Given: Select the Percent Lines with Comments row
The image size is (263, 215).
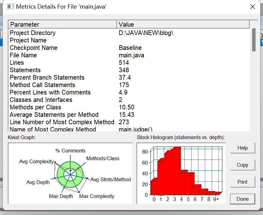Looking at the screenshot, I should (129, 92).
